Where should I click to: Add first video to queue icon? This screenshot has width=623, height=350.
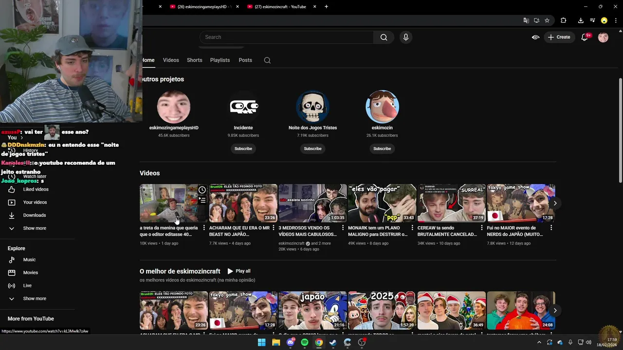tap(202, 199)
